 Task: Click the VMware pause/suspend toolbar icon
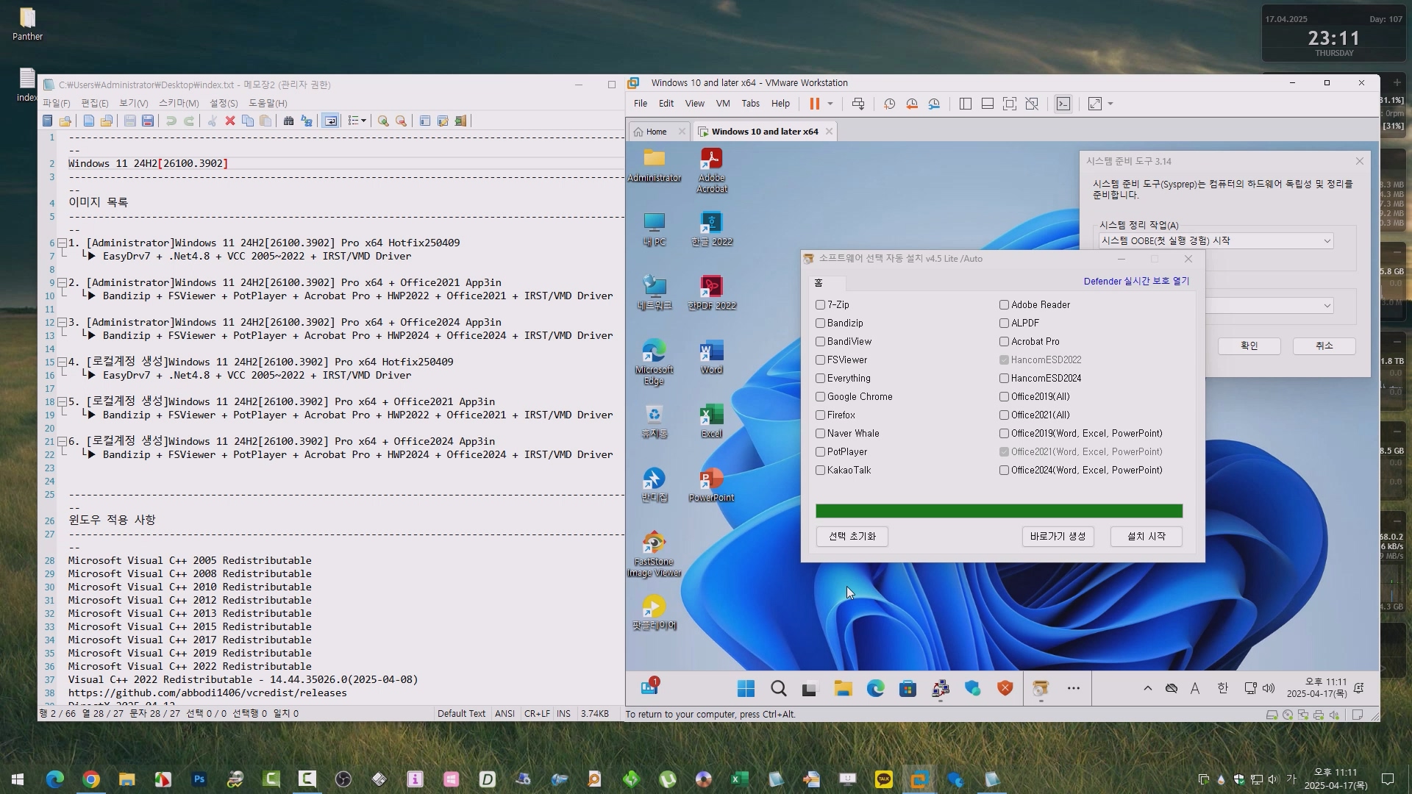(x=814, y=104)
